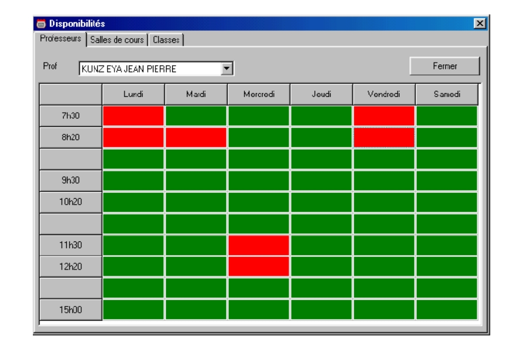526x350 pixels.
Task: Click the Mercredi column header
Action: click(x=259, y=94)
